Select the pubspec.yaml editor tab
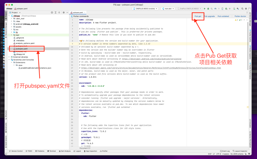The image size is (257, 159). point(78,12)
